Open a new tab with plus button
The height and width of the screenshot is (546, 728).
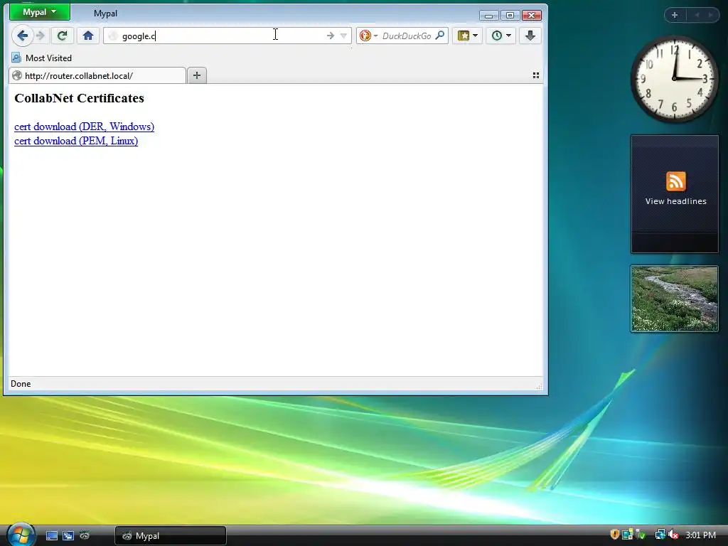pyautogui.click(x=197, y=75)
